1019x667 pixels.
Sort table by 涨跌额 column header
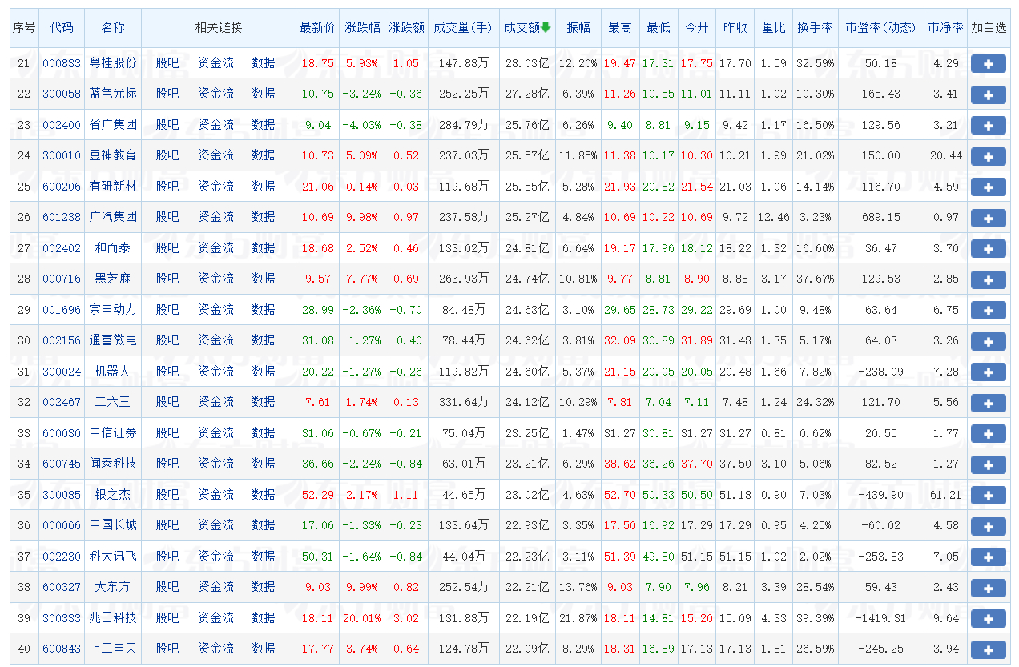[406, 27]
